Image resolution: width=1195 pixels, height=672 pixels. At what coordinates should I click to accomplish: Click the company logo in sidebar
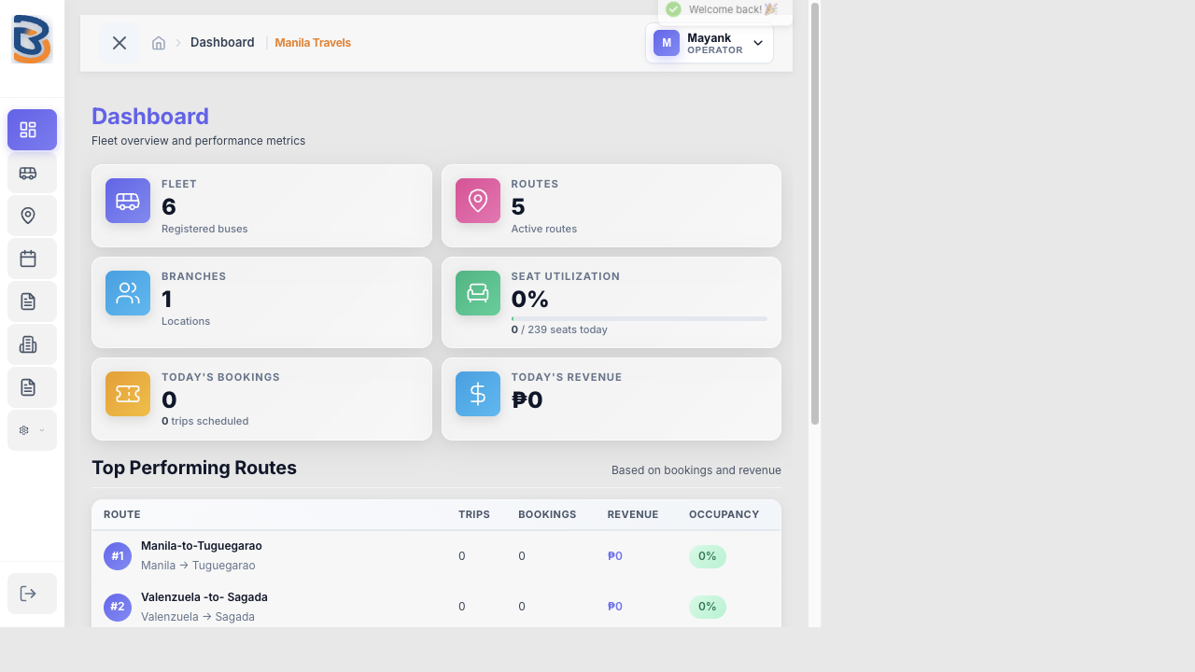click(x=32, y=39)
